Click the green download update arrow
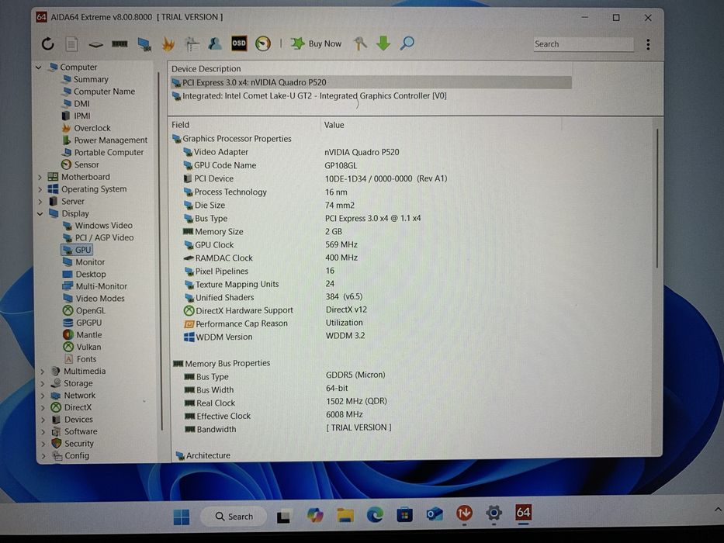 [383, 44]
